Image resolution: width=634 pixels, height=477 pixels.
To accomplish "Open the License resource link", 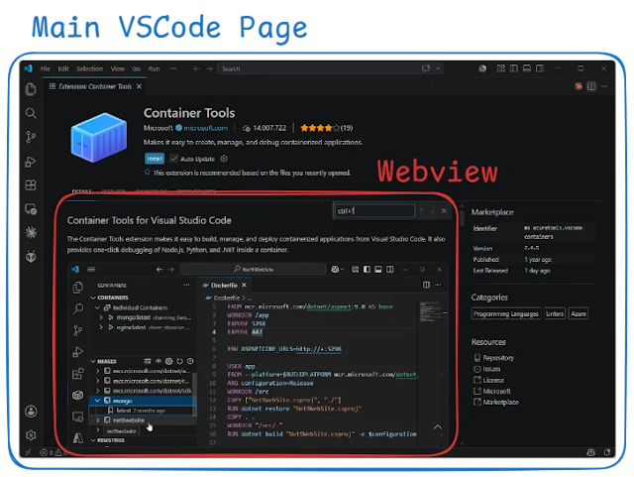I will click(x=493, y=380).
